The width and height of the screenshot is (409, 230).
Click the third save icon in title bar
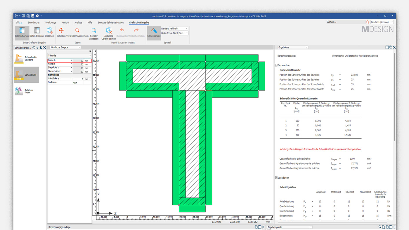click(x=33, y=16)
